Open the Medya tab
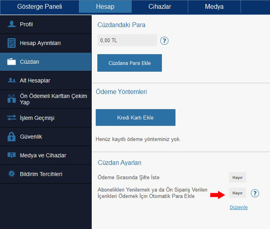The width and height of the screenshot is (270, 229). (214, 6)
